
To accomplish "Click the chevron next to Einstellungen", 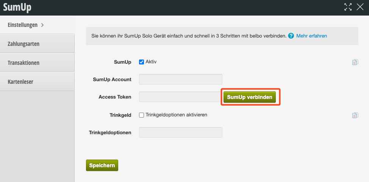I will (42, 25).
